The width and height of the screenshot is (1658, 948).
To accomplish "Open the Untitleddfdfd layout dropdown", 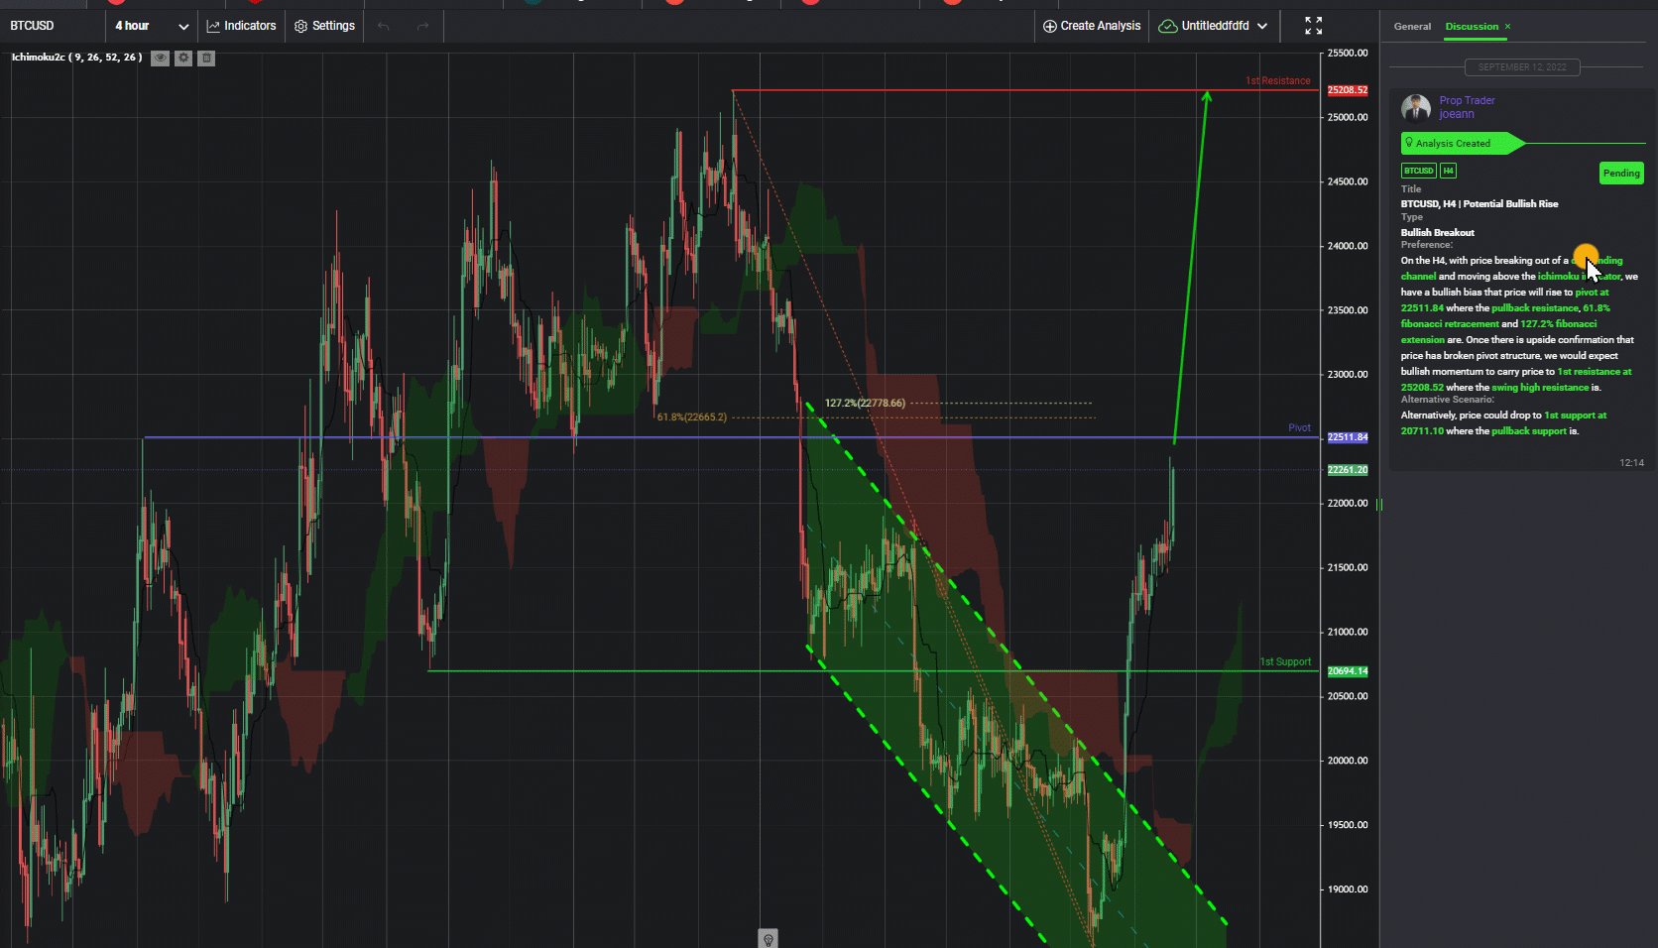I will 1214,26.
